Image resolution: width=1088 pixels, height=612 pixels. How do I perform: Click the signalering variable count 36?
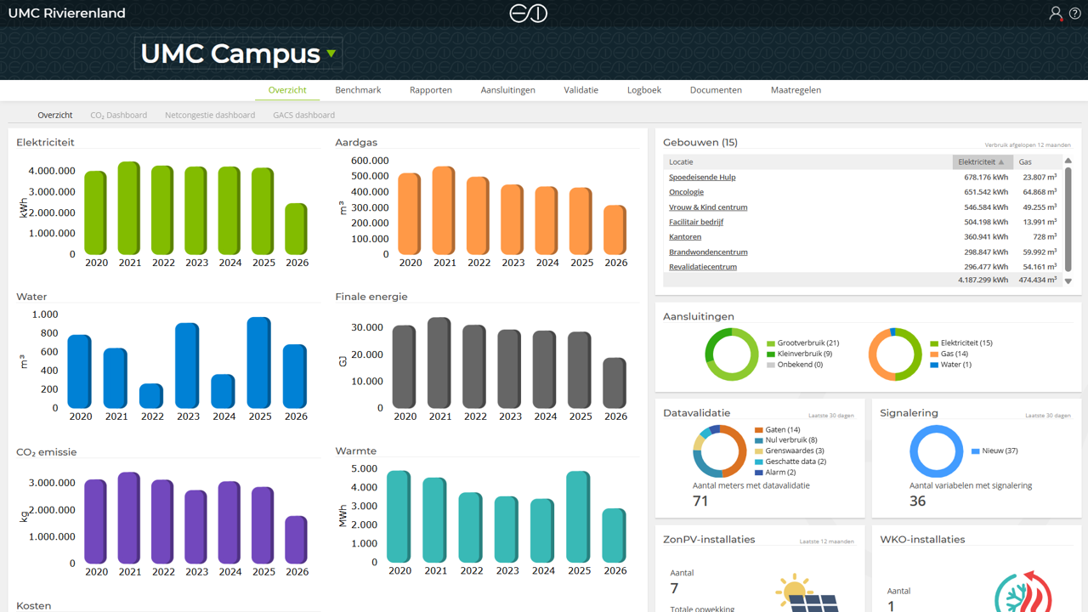(918, 501)
